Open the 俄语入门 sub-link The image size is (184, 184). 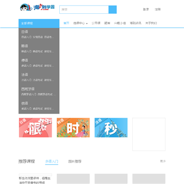26,108
